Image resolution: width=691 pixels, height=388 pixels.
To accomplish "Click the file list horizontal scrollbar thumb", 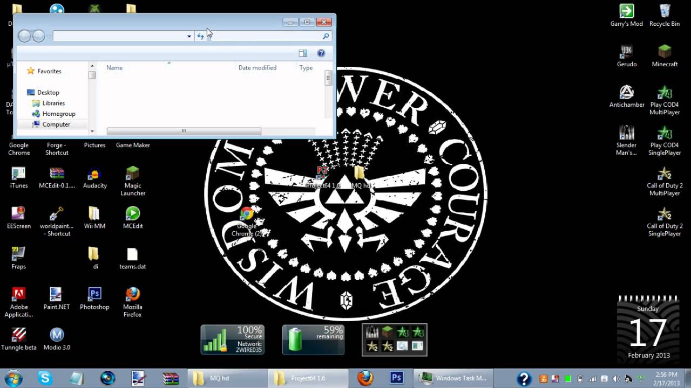I will pos(184,131).
